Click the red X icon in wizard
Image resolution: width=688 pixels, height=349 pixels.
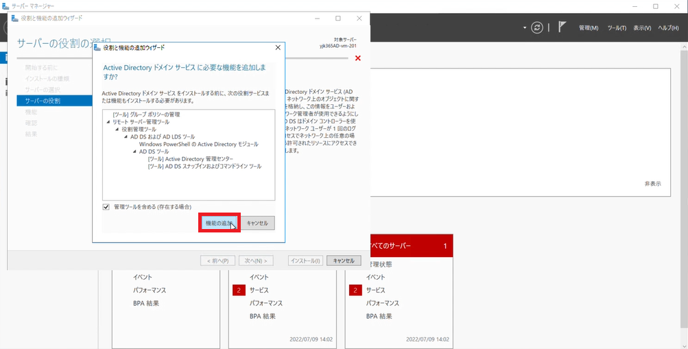pos(357,58)
